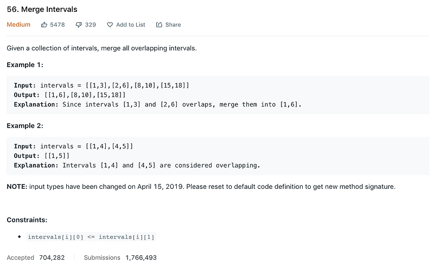
Task: Click the Submissions 1,766,493 statistic
Action: (x=120, y=258)
